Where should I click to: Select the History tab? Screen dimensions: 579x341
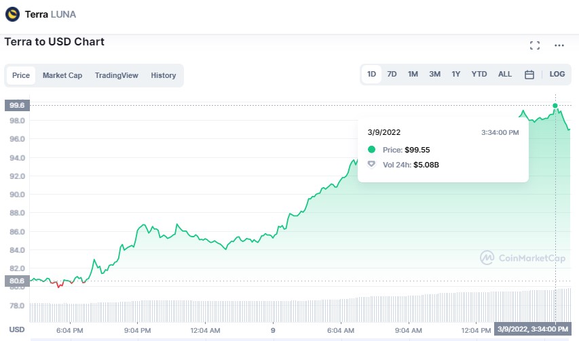tap(164, 75)
